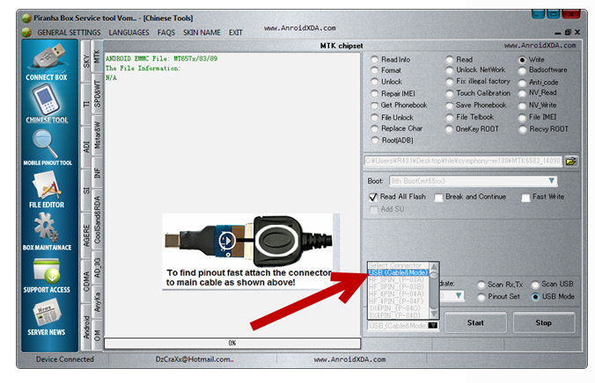Switch to the AGERE vertical tab
595x383 pixels.
[86, 235]
